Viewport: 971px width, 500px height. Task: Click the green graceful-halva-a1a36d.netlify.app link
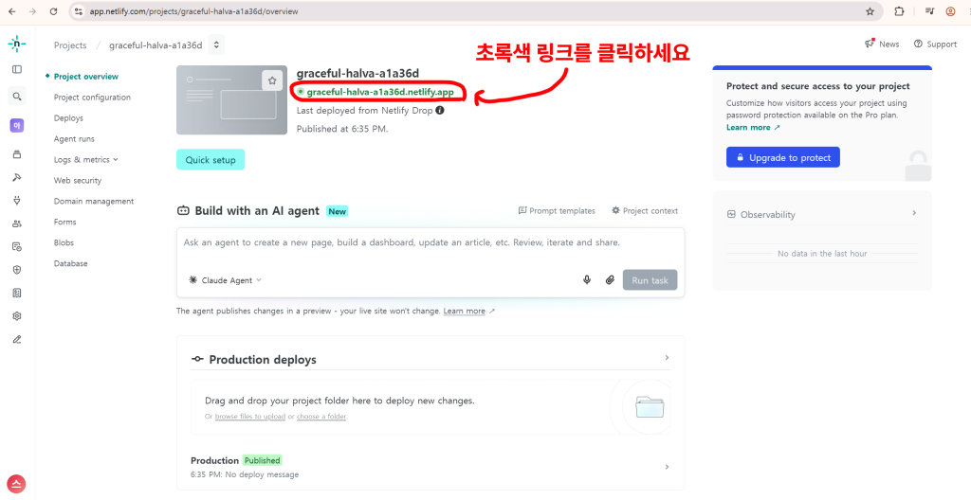(x=380, y=92)
